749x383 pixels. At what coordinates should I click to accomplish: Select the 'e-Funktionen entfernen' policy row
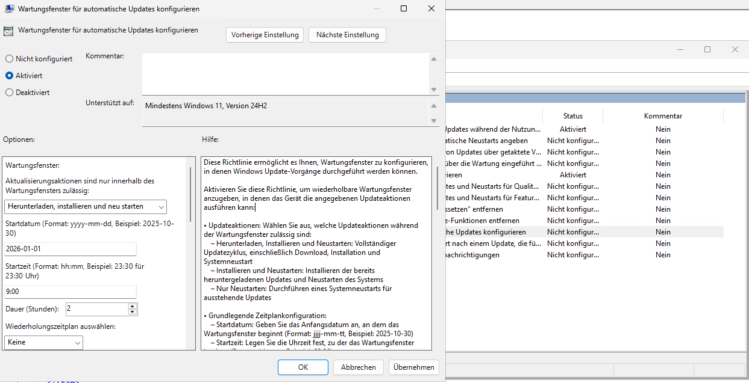(x=583, y=221)
